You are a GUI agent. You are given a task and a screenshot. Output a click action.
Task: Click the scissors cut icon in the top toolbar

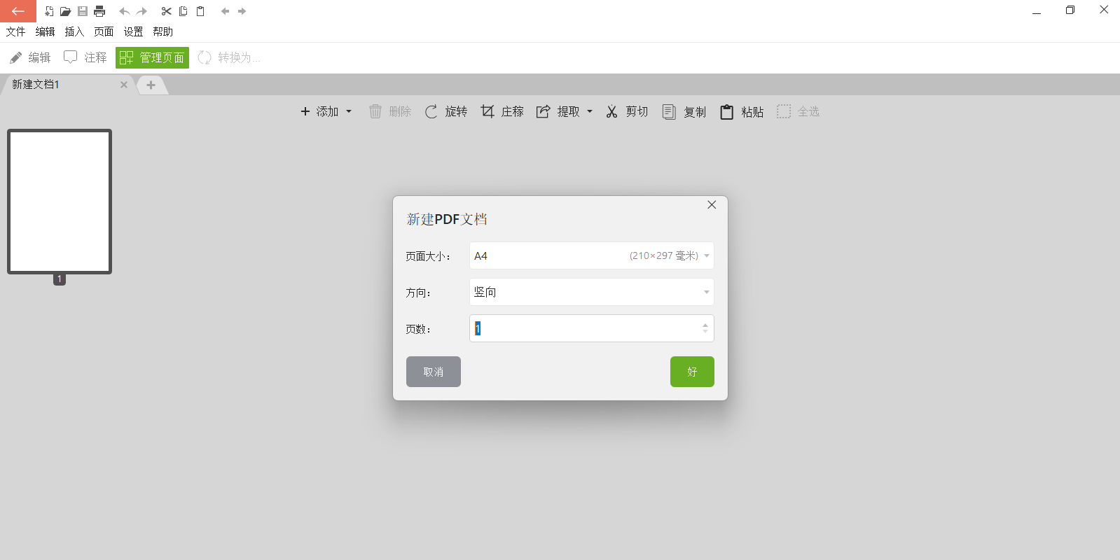click(166, 11)
